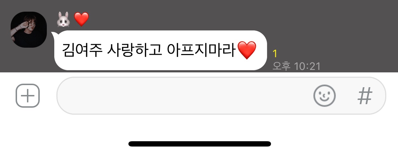Open the sender's profile picture
The width and height of the screenshot is (398, 155).
pyautogui.click(x=29, y=30)
